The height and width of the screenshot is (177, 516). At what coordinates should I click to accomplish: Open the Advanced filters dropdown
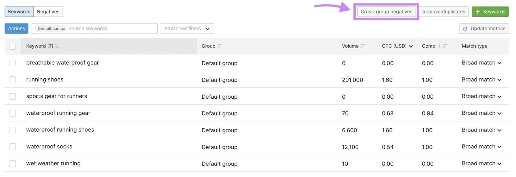pyautogui.click(x=187, y=28)
